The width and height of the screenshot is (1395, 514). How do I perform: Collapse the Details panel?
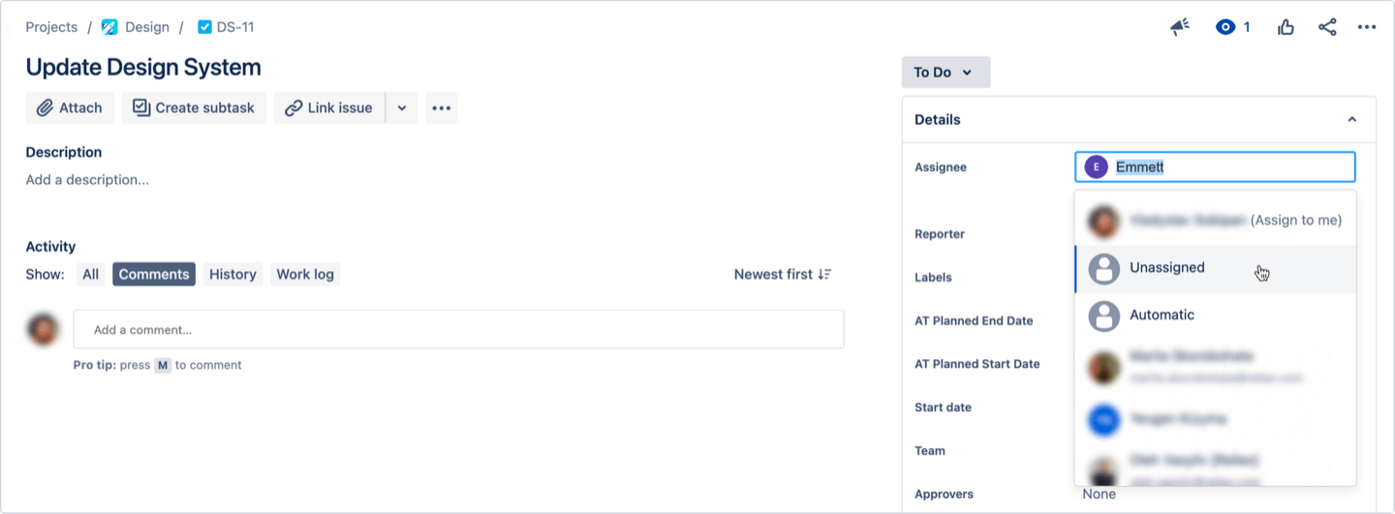(x=1352, y=120)
